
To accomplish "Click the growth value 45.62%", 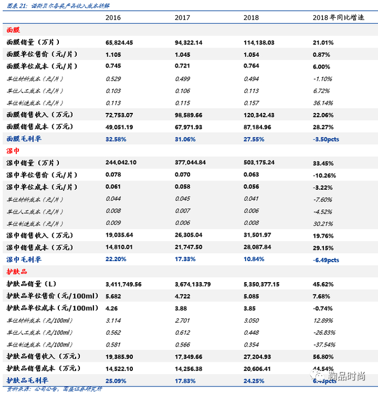I will (x=323, y=284).
